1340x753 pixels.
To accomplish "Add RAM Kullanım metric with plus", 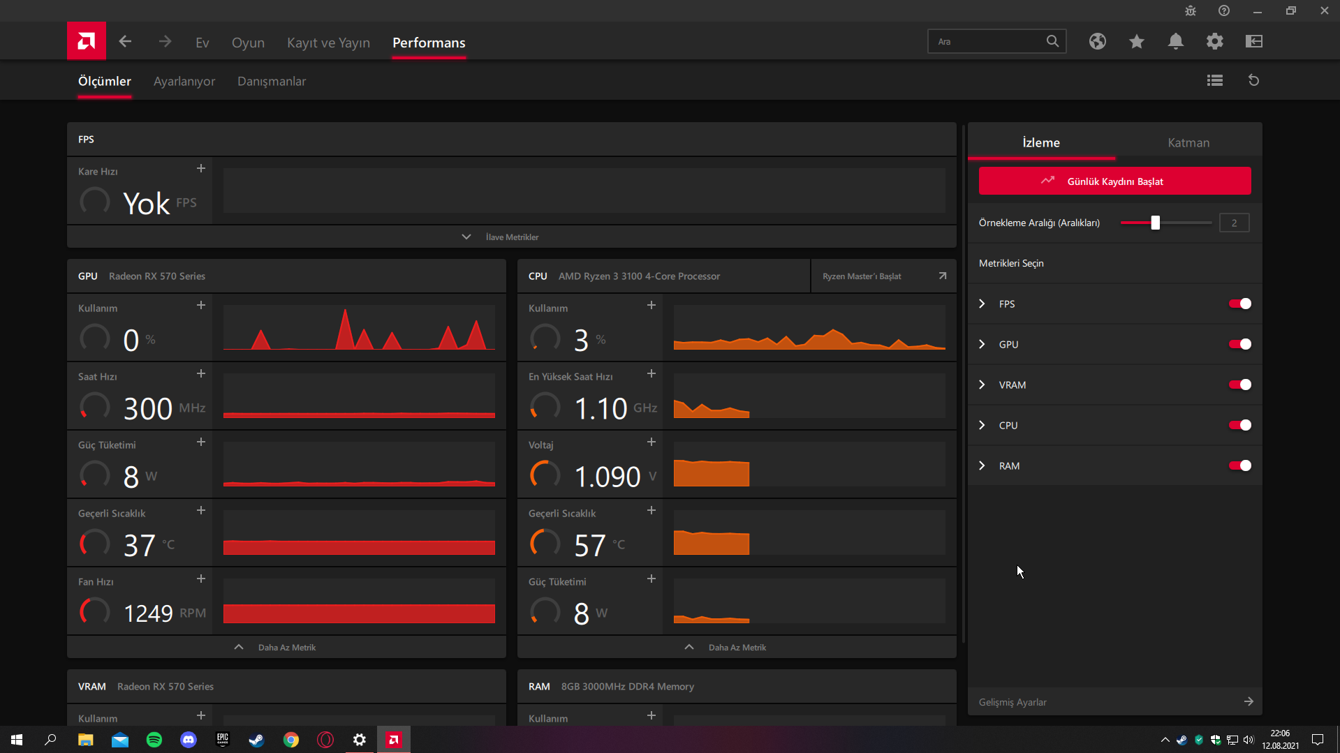I will pos(651,716).
